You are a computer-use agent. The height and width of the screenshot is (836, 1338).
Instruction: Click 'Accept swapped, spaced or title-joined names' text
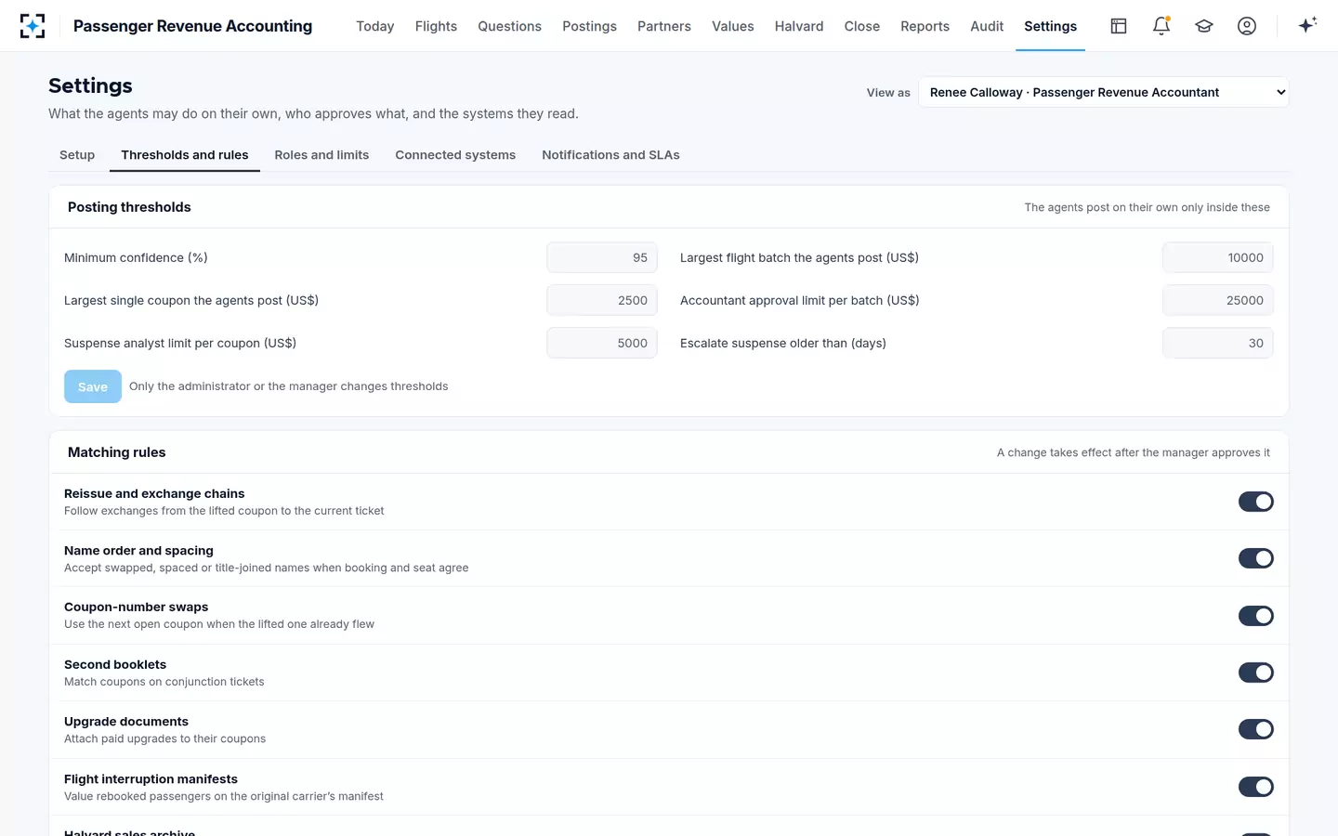(267, 568)
